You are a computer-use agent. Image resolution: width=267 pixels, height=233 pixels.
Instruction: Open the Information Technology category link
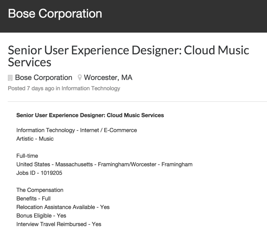(x=91, y=89)
